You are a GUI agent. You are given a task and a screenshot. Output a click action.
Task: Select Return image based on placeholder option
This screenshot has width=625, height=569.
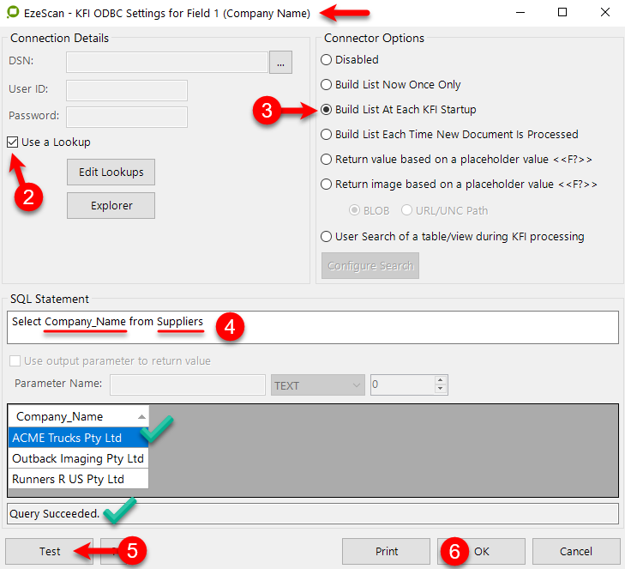point(326,185)
